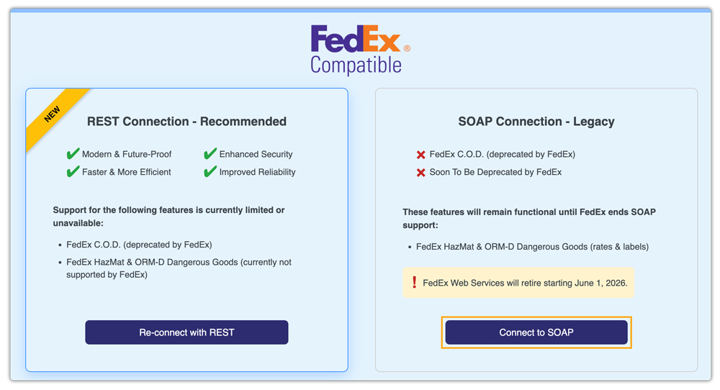Screen dimensions: 720x390
Task: Click green checkmark beside Improved Reliability
Action: pos(210,172)
